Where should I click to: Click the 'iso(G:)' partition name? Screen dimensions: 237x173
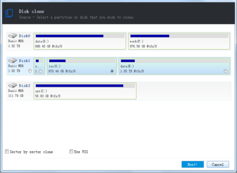point(55,66)
